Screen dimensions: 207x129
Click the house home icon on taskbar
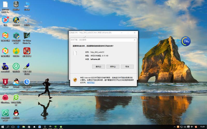pyautogui.click(x=34, y=127)
